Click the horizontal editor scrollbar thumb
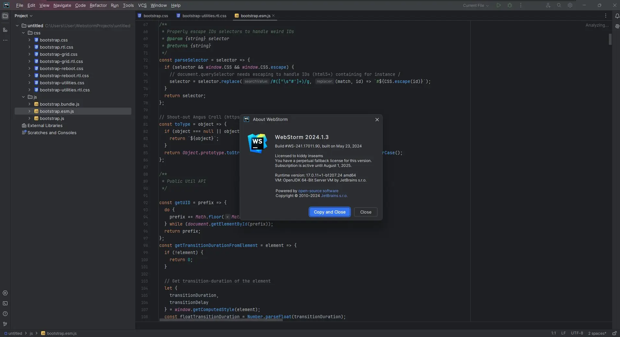This screenshot has width=620, height=337. [x=221, y=320]
